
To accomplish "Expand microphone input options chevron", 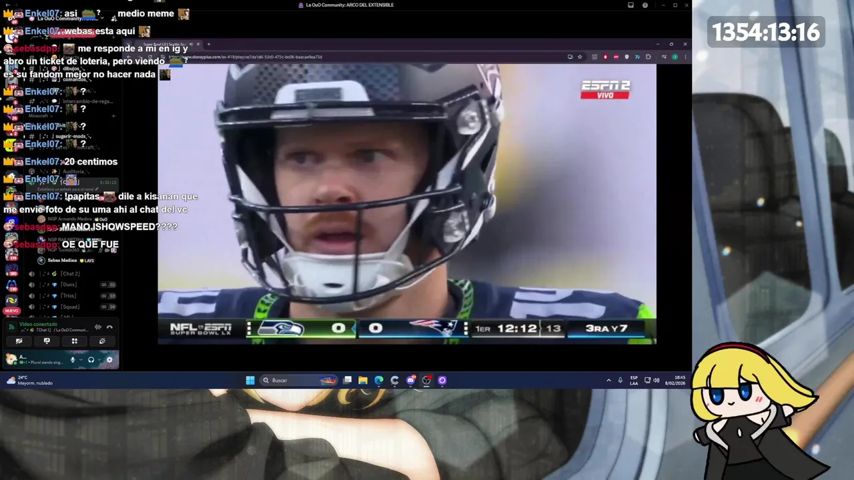I will [x=81, y=360].
